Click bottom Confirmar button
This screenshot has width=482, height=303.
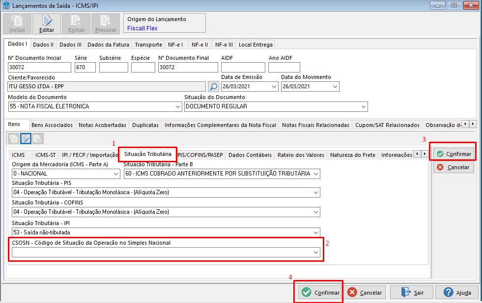pos(320,293)
